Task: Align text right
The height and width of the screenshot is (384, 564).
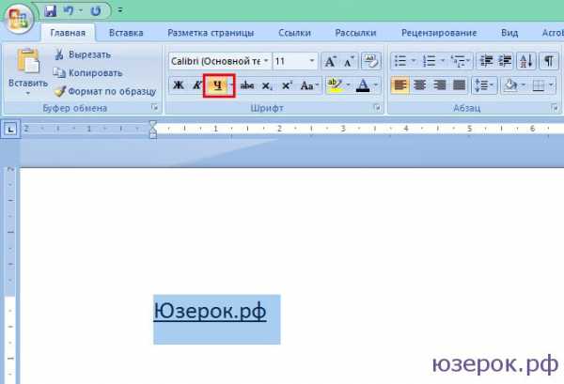Action: (x=439, y=85)
